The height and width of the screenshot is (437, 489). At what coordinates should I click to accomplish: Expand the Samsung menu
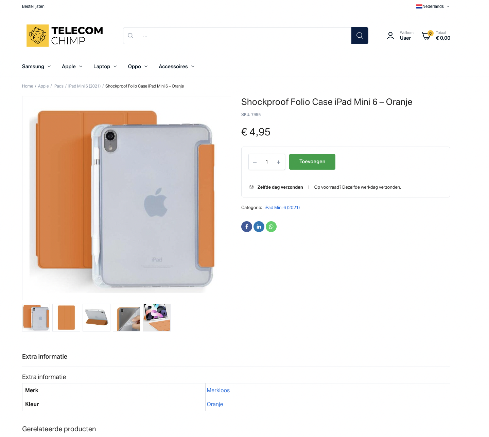(36, 66)
